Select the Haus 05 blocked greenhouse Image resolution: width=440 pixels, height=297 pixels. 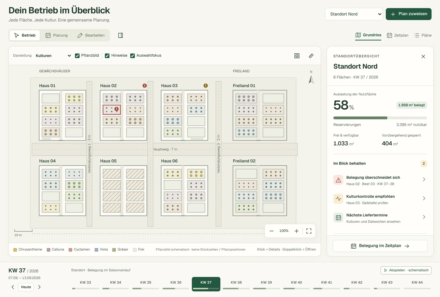click(x=123, y=191)
